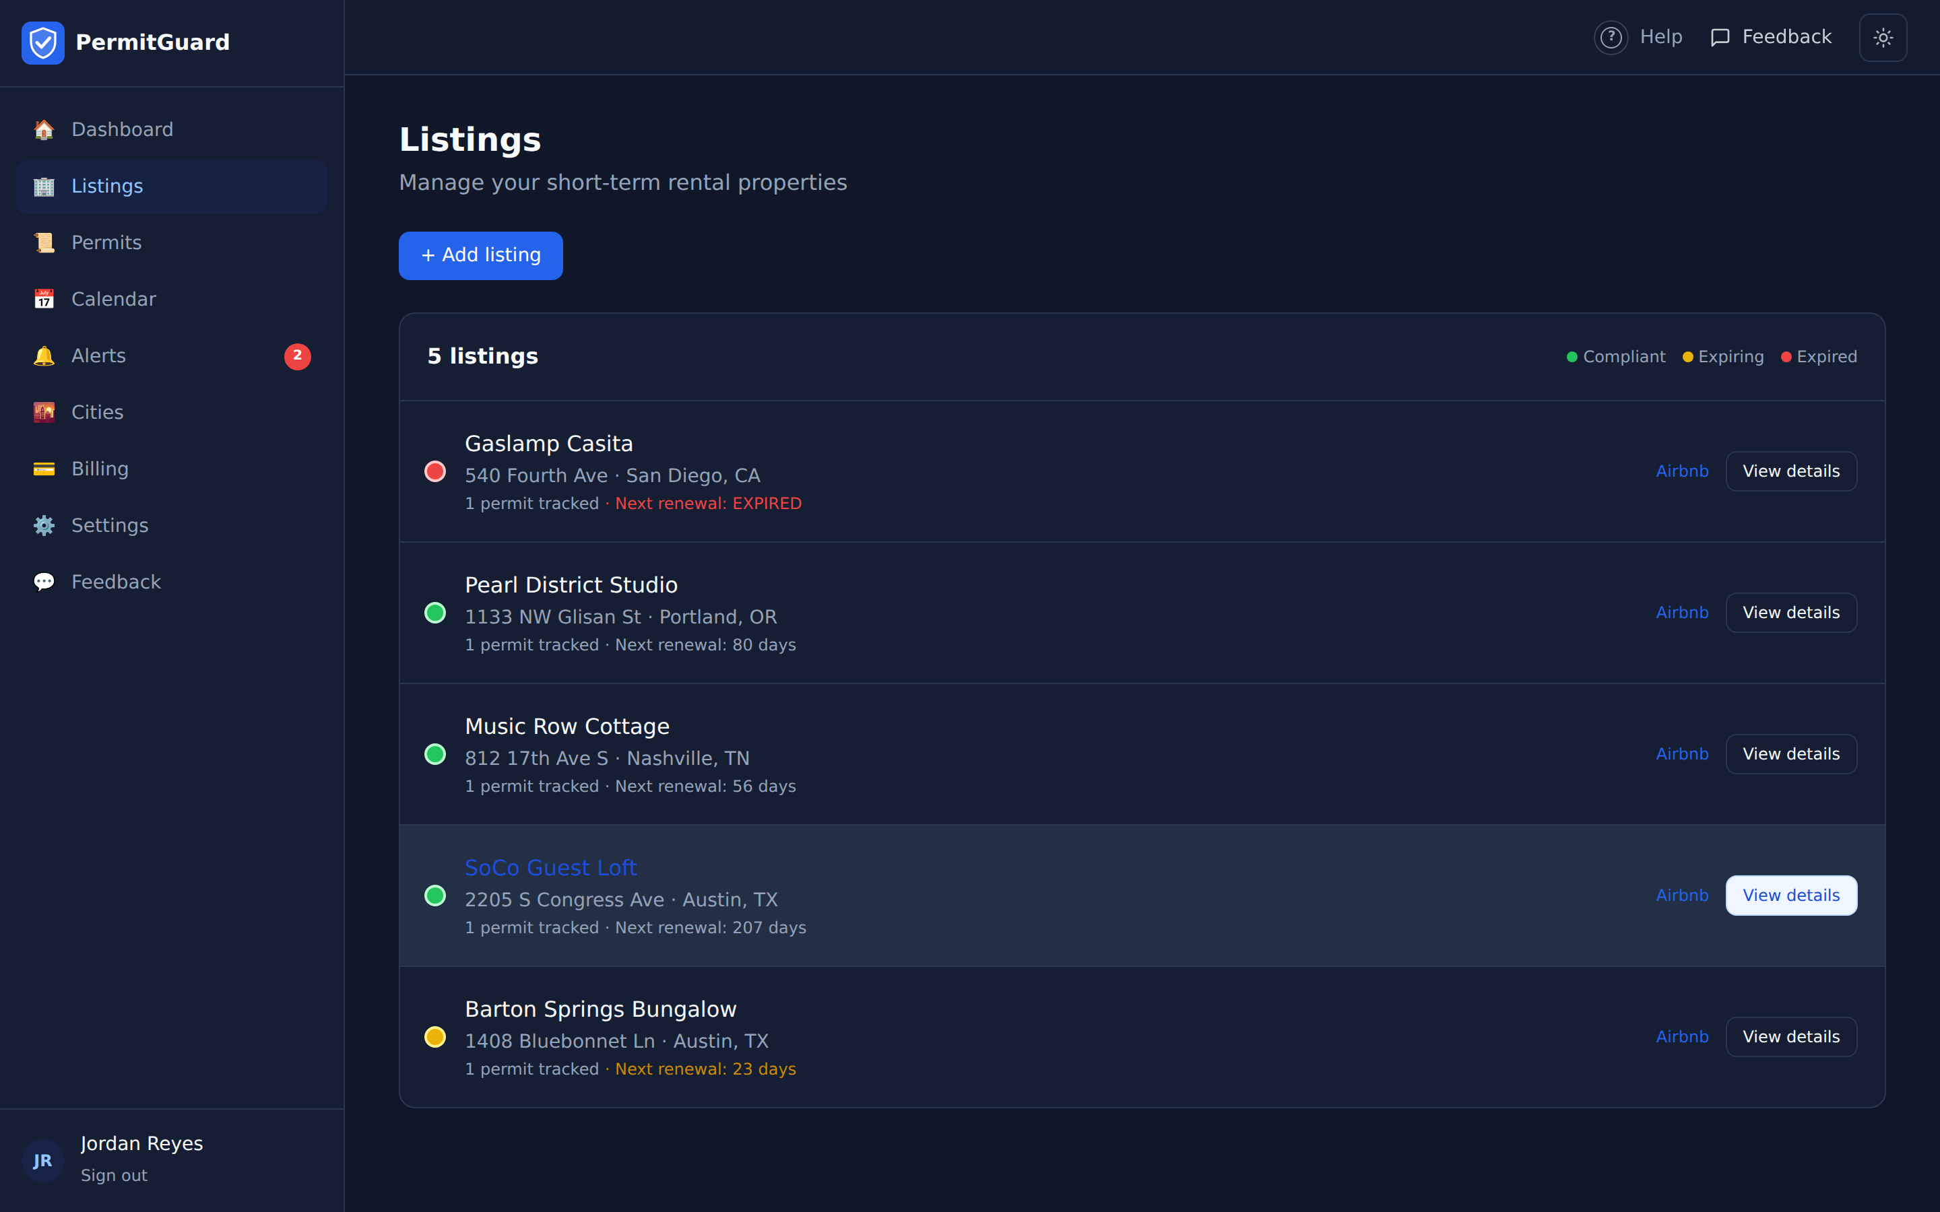Click "Next renewal: 207 days" text
The image size is (1940, 1212).
point(710,929)
